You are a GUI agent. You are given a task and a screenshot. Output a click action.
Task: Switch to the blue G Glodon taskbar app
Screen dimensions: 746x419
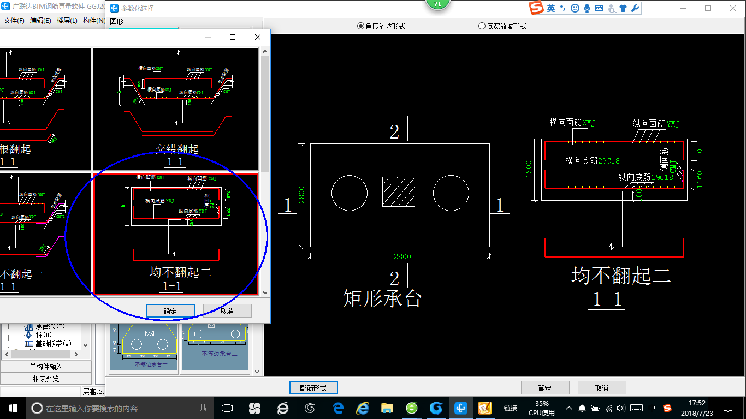(x=436, y=408)
